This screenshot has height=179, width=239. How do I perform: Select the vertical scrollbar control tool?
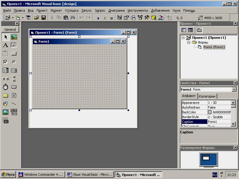click(x=14, y=79)
